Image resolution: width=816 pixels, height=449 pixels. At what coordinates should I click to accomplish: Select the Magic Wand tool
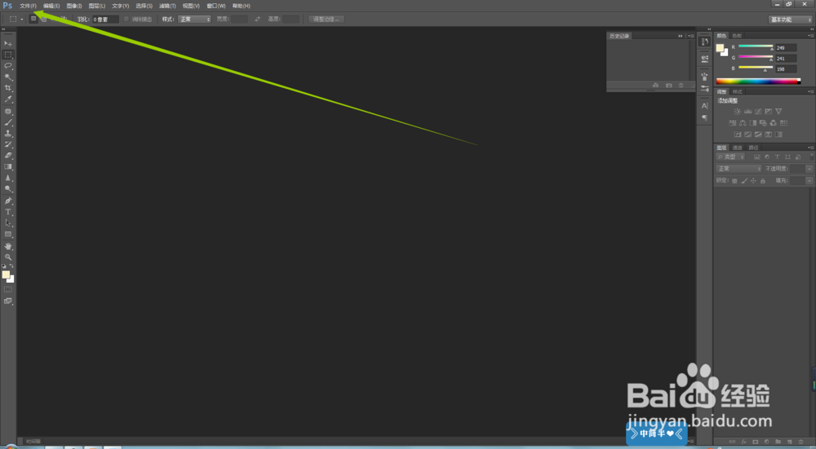[8, 77]
